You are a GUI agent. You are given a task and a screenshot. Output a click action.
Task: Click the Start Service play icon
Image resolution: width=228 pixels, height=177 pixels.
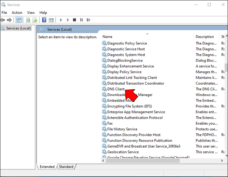(61, 20)
